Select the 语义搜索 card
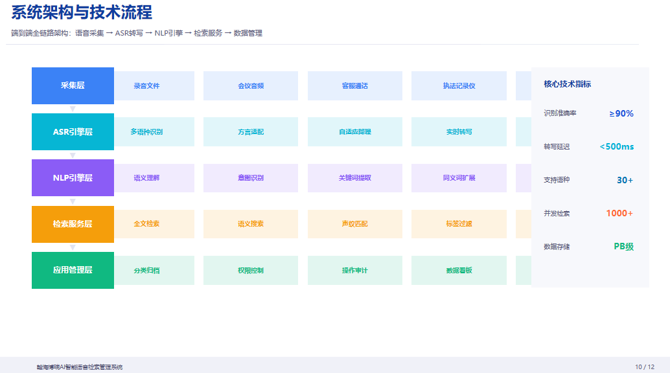This screenshot has height=373, width=670. 251,224
